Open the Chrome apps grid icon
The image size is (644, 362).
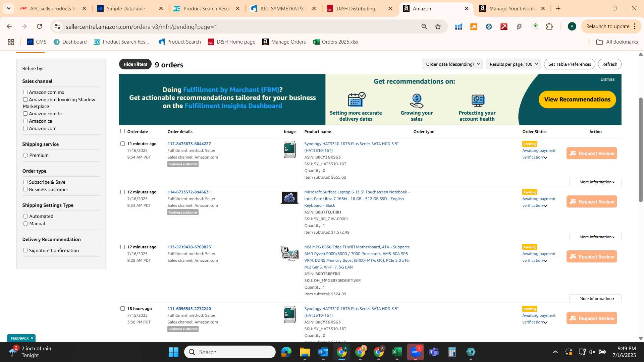point(11,42)
